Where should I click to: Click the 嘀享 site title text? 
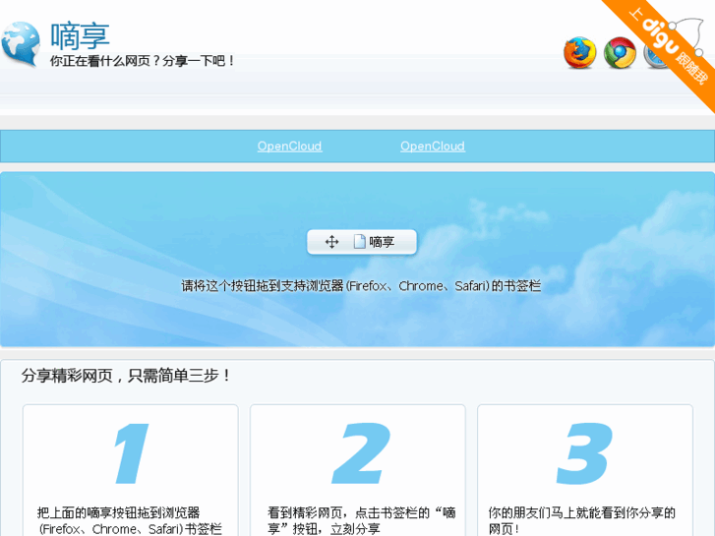click(81, 35)
